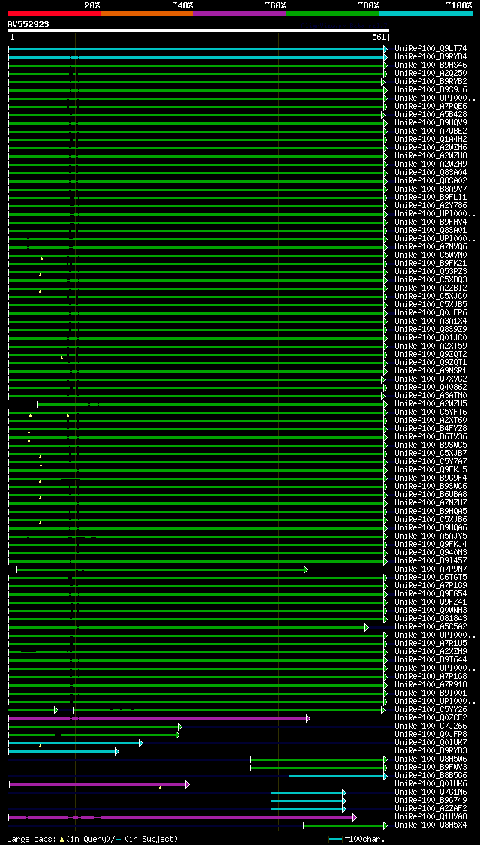Click label UniRef100_B9FLI1

430,198
